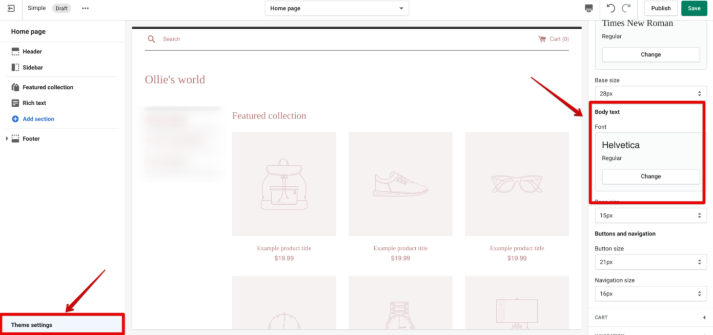713x335 pixels.
Task: Click the Draft status badge
Action: point(62,8)
